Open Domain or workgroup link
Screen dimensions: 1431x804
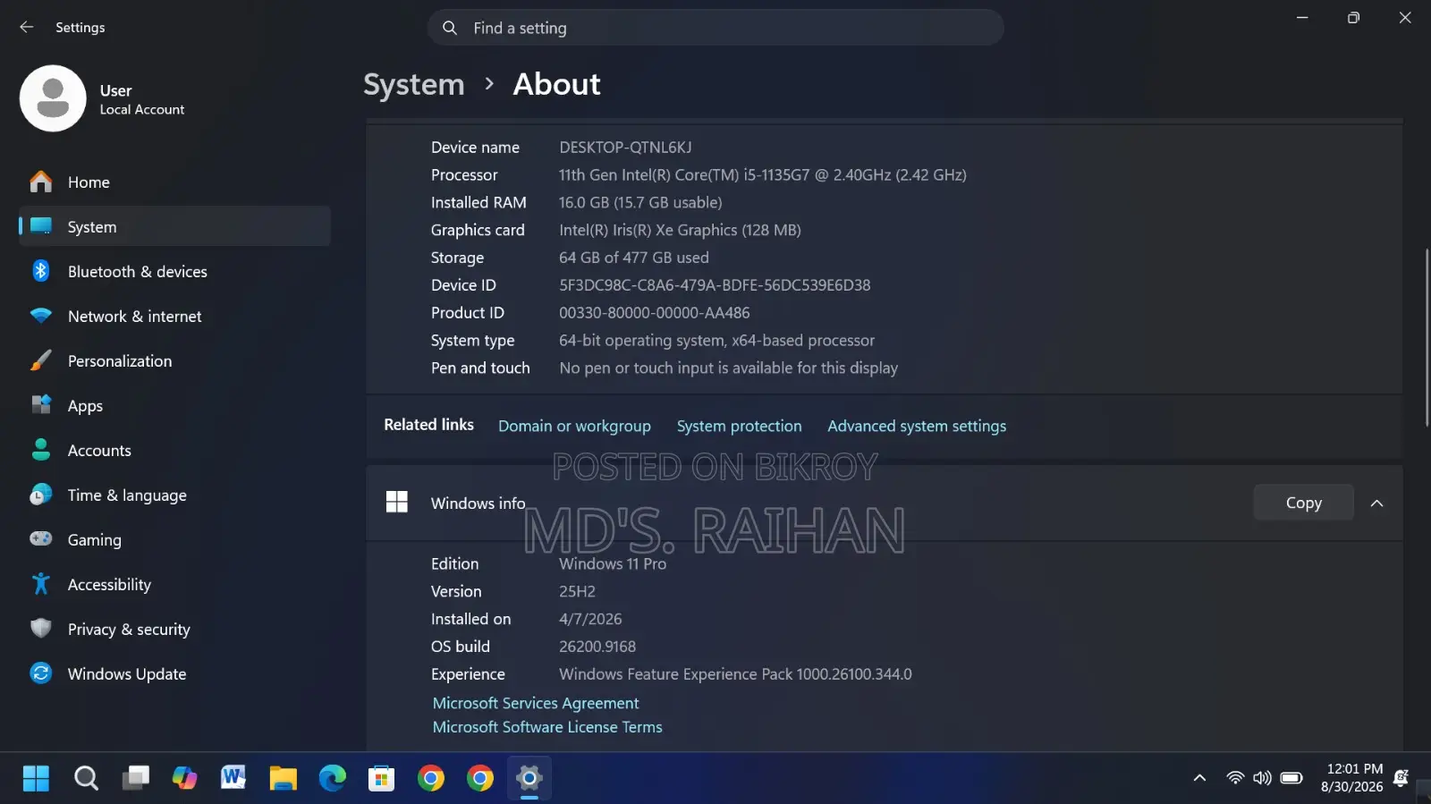574,426
